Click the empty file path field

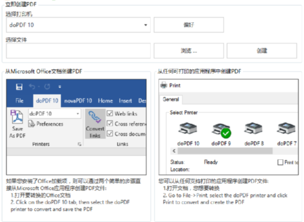coord(78,51)
